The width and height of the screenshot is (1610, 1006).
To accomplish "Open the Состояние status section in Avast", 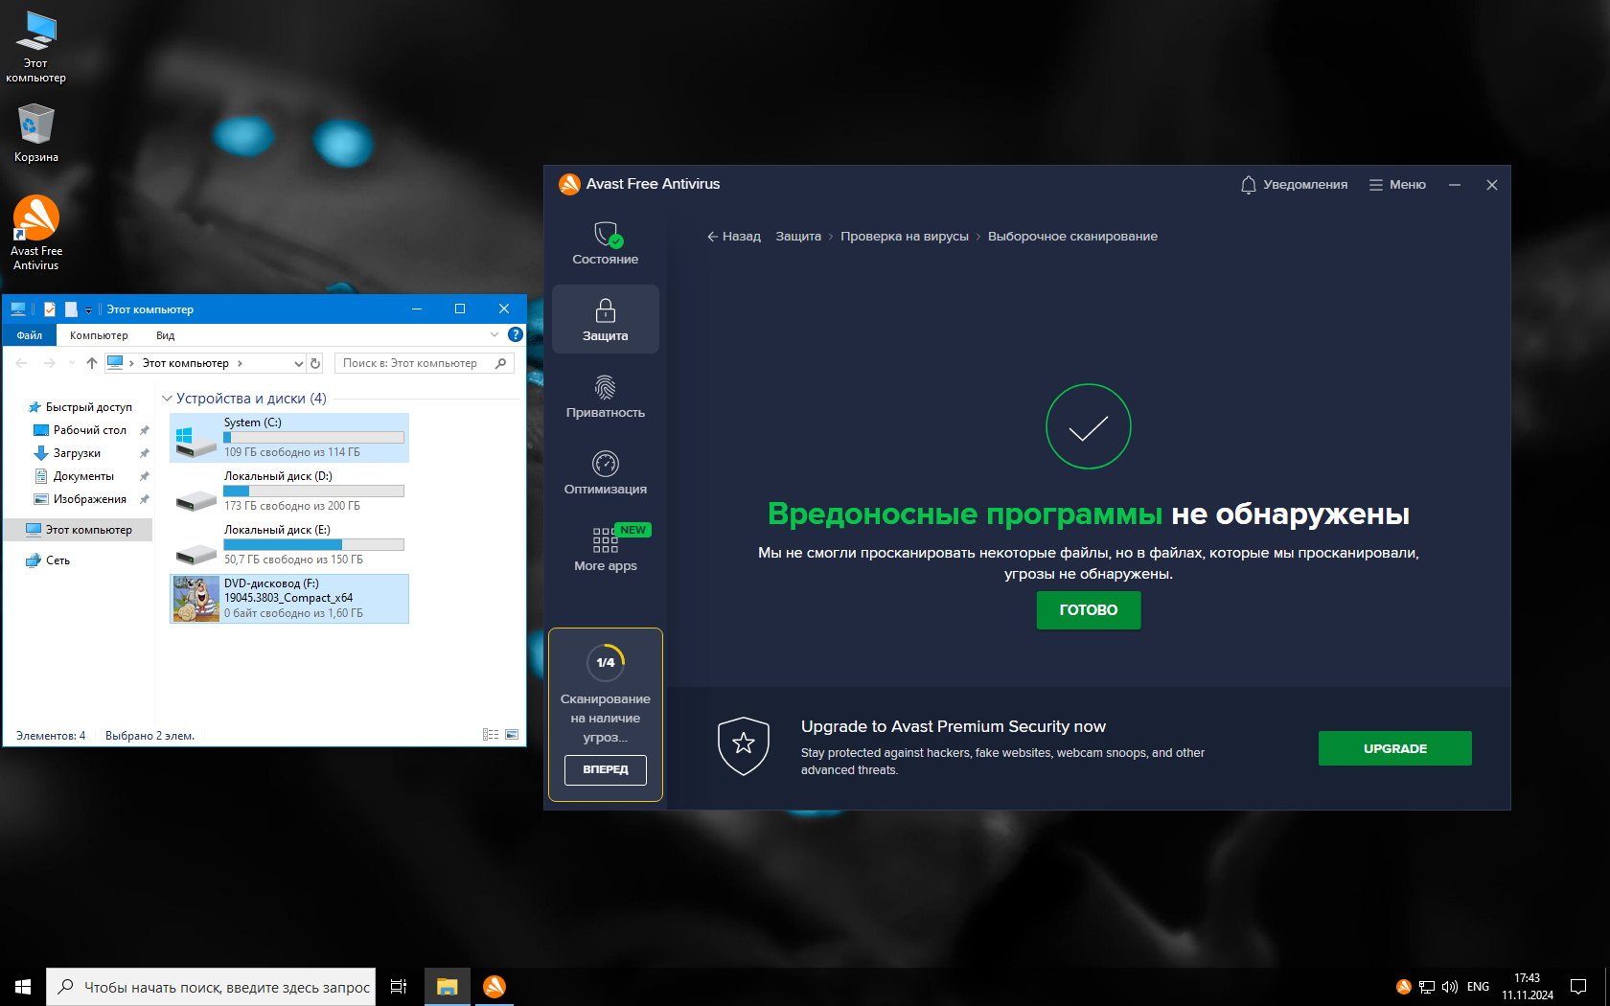I will (x=605, y=242).
